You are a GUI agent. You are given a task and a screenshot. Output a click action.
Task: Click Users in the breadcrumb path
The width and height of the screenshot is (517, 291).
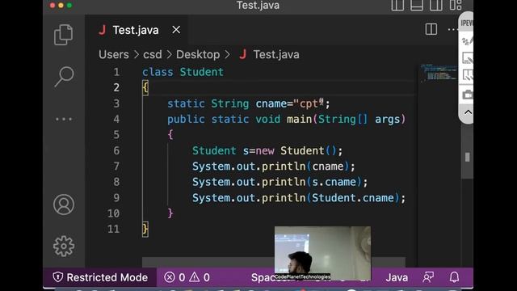point(114,54)
